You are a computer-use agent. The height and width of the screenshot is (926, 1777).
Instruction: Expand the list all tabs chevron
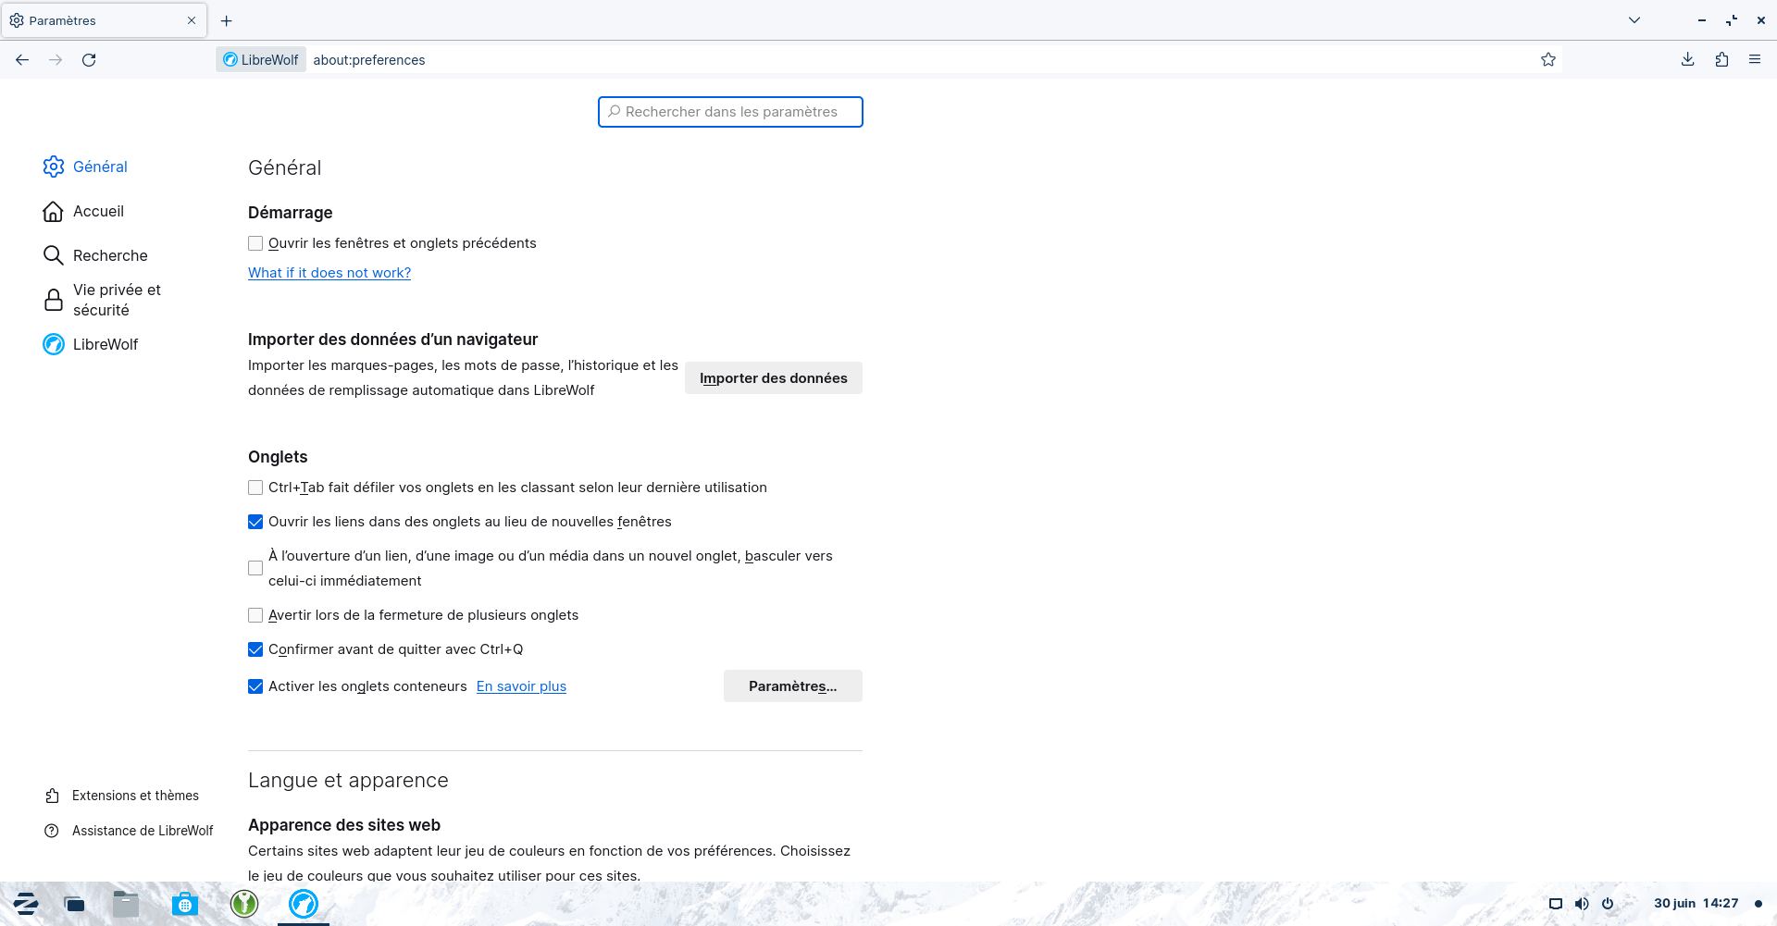[1634, 20]
